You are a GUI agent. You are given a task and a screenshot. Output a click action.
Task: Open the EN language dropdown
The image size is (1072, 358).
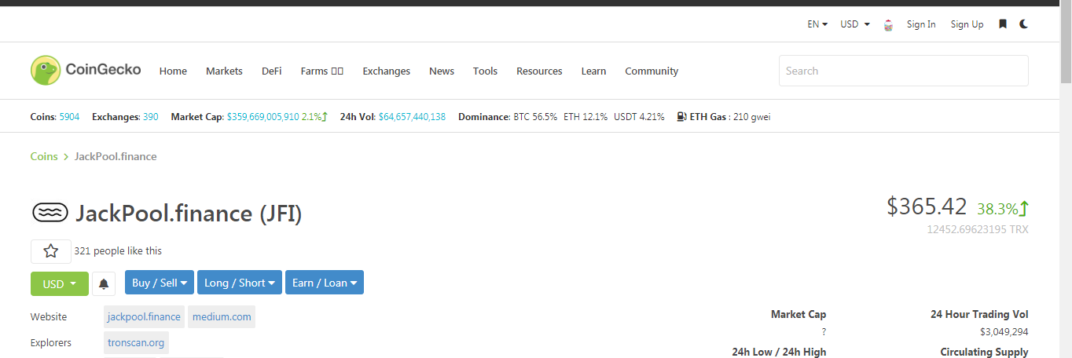[817, 24]
